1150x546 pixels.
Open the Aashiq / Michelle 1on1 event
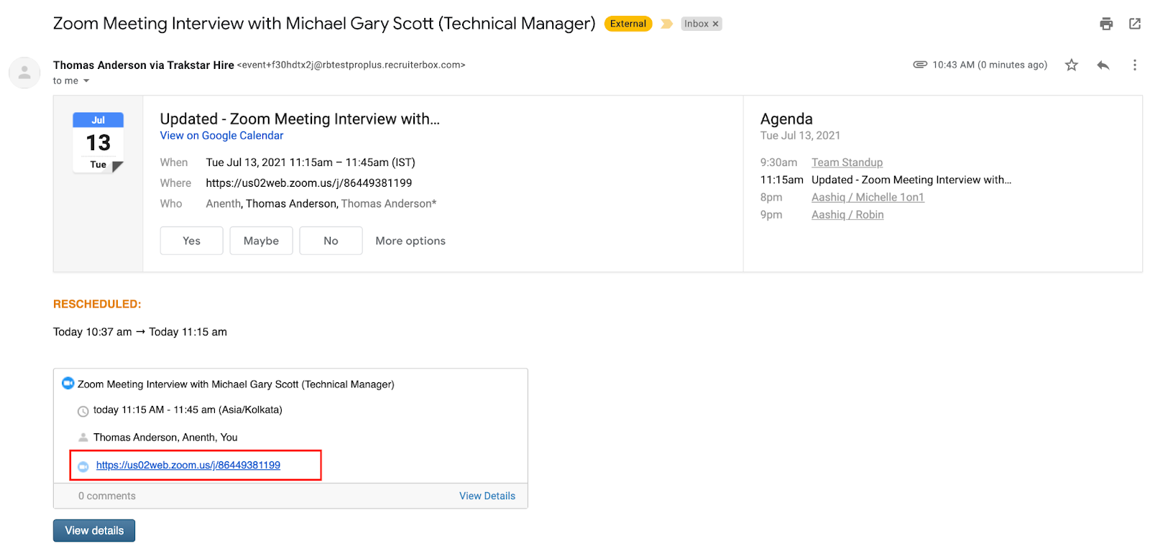868,197
